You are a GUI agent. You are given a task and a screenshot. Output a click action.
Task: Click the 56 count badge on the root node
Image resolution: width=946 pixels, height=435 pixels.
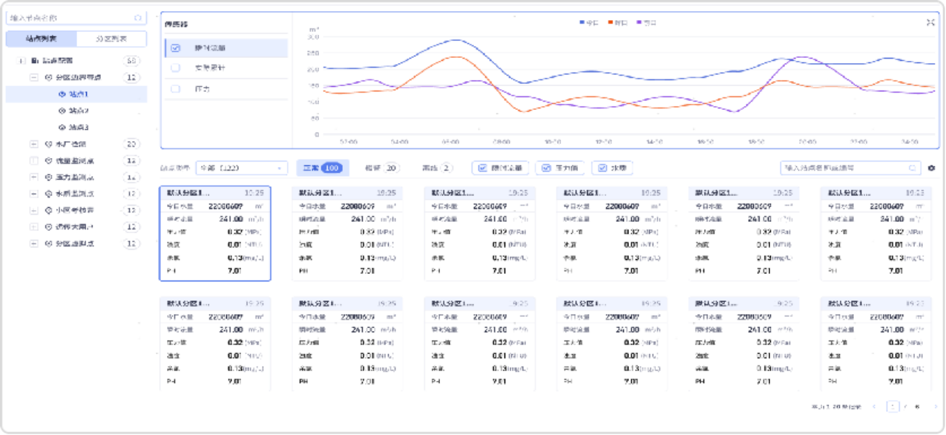pyautogui.click(x=132, y=61)
